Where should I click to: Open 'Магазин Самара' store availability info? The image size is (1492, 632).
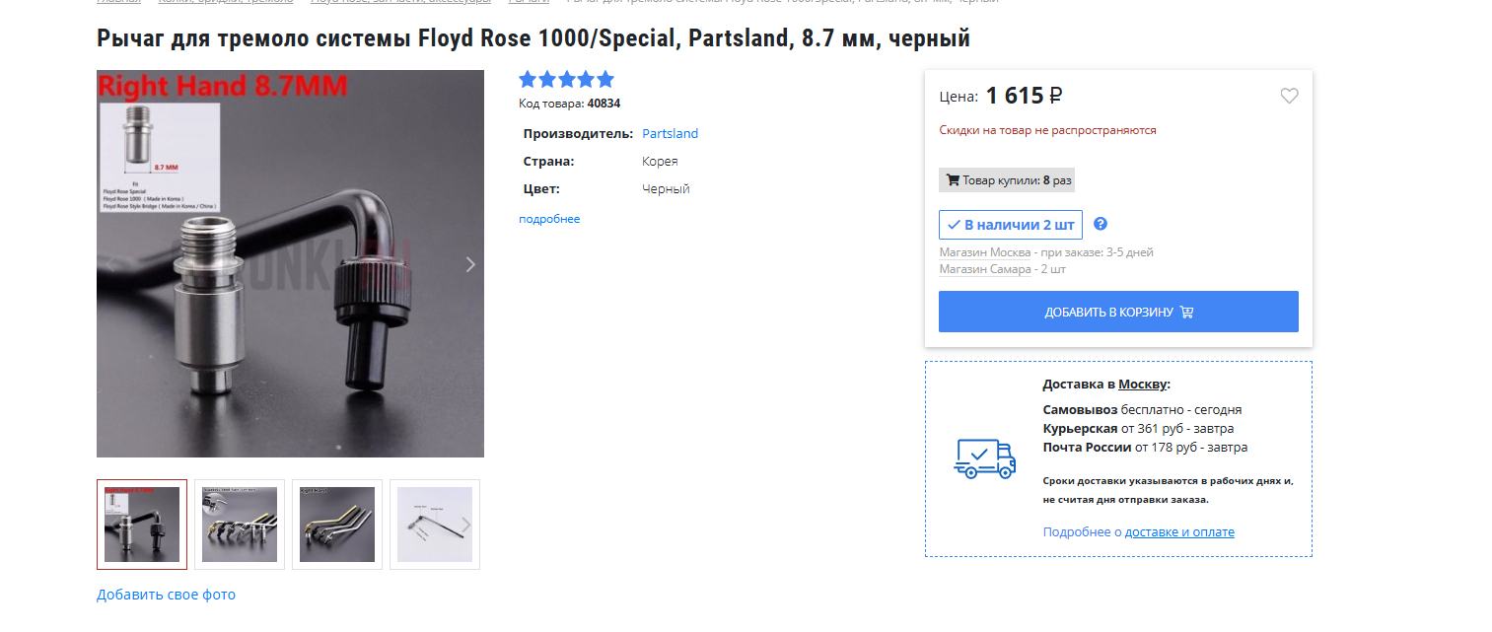point(984,269)
